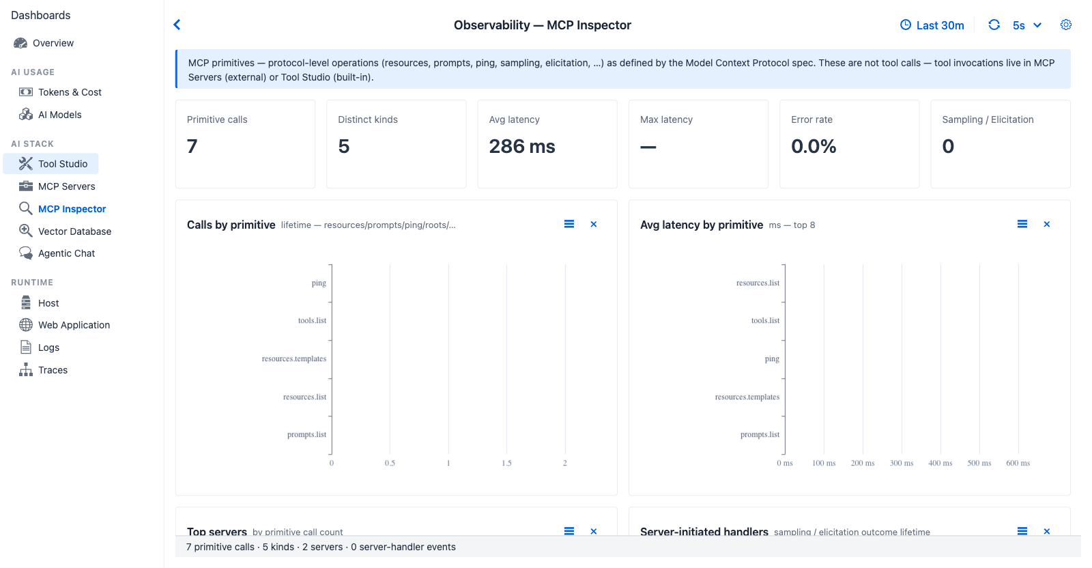Click the Error rate 0.0% card
Viewport: 1092px width, 568px height.
(850, 144)
